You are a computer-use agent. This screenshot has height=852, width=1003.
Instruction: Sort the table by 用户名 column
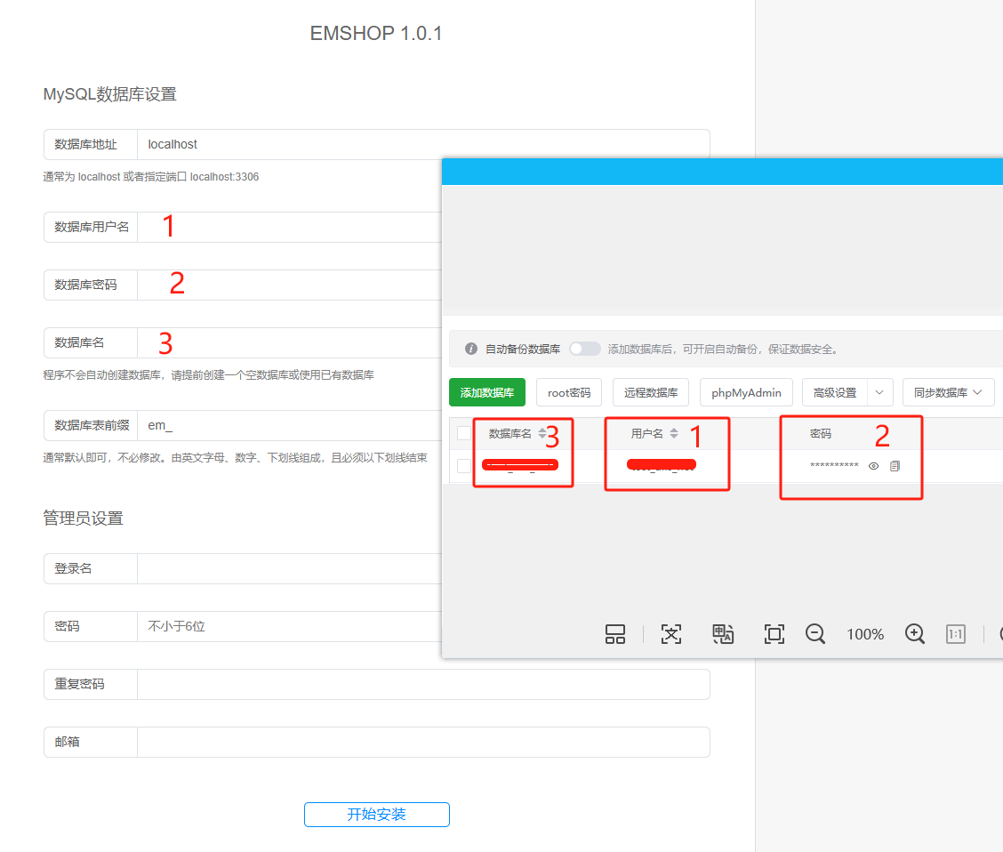pos(674,433)
